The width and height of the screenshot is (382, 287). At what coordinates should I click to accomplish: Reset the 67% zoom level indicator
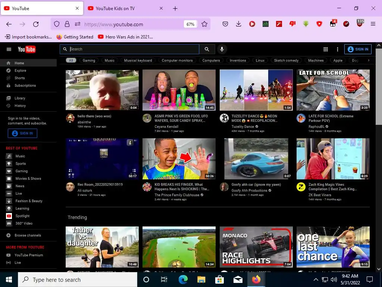190,24
